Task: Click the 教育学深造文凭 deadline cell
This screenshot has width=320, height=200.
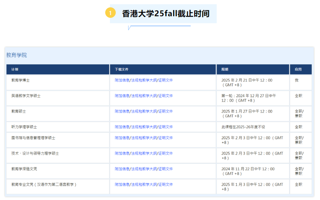Action: [248, 171]
